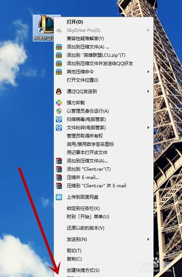Select 启用/禁用数字签名图标
Image resolution: width=182 pixels, height=277 pixels.
click(x=103, y=144)
